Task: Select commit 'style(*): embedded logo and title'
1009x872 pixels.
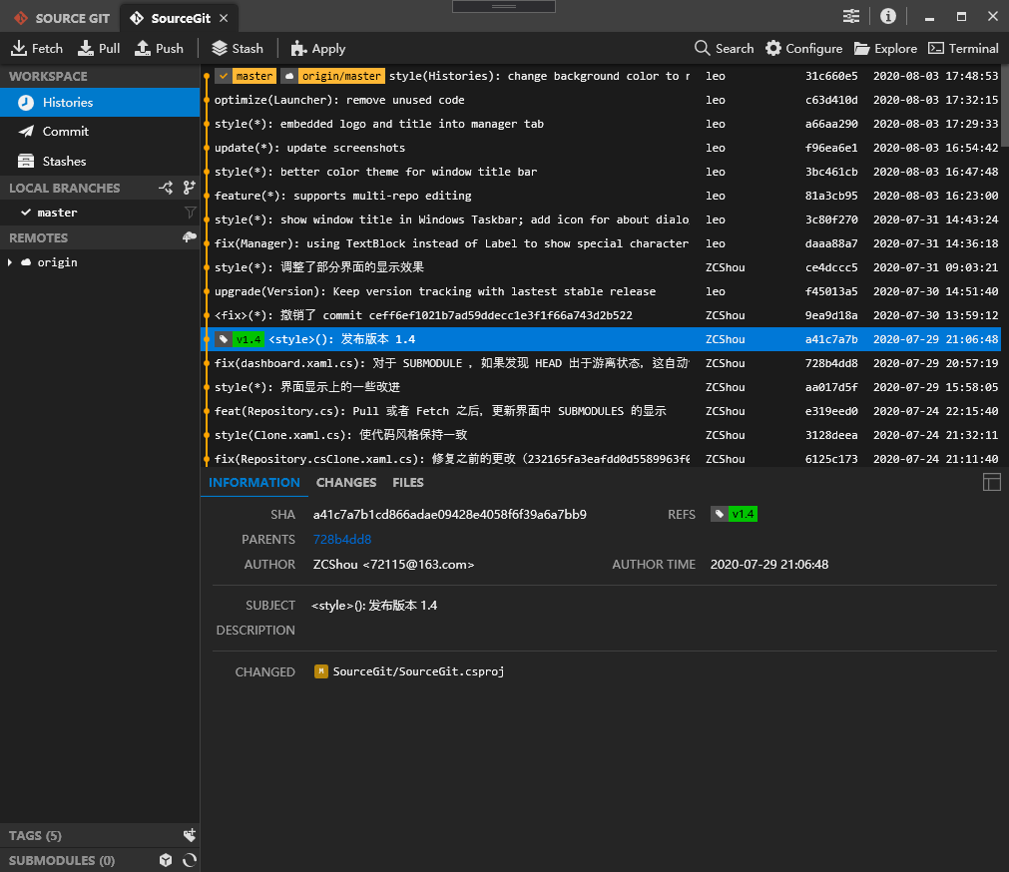Action: (x=601, y=124)
